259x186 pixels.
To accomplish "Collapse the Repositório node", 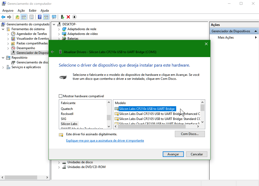I will (x=3, y=58).
